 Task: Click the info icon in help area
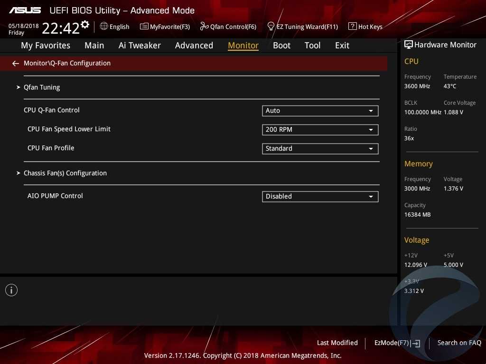(x=11, y=290)
